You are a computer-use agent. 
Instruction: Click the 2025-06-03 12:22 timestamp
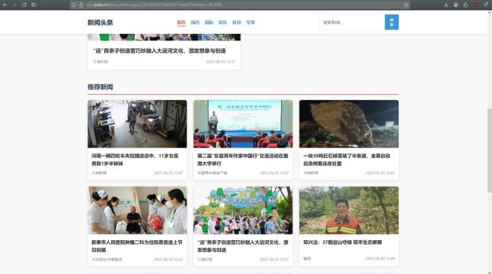point(168,259)
